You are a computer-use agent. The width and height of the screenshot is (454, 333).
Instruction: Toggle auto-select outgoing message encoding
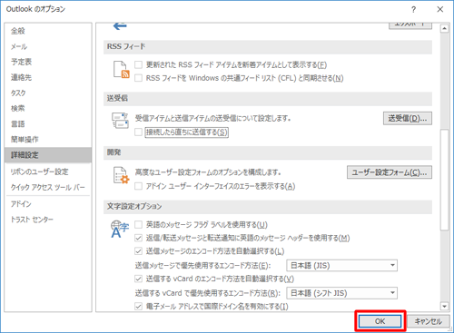[138, 251]
